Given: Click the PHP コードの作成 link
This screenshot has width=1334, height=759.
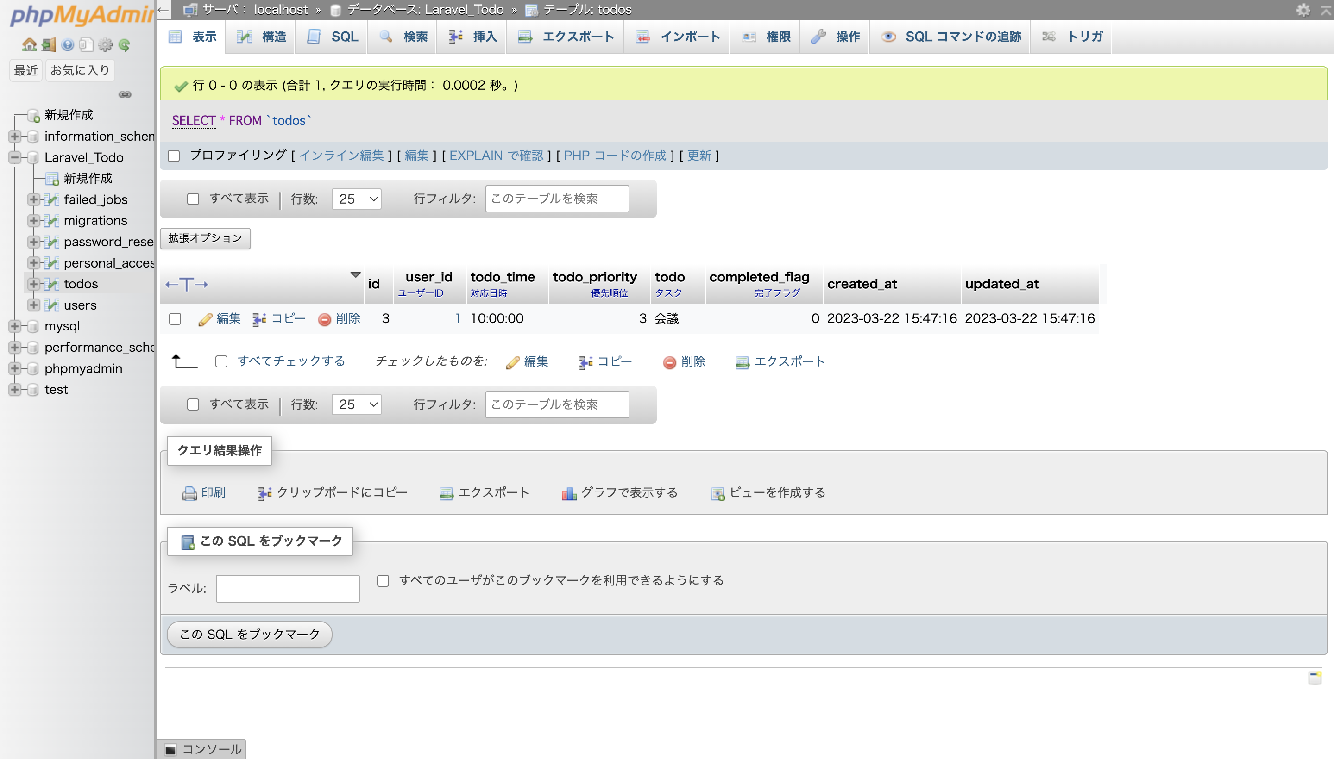Looking at the screenshot, I should click(615, 156).
